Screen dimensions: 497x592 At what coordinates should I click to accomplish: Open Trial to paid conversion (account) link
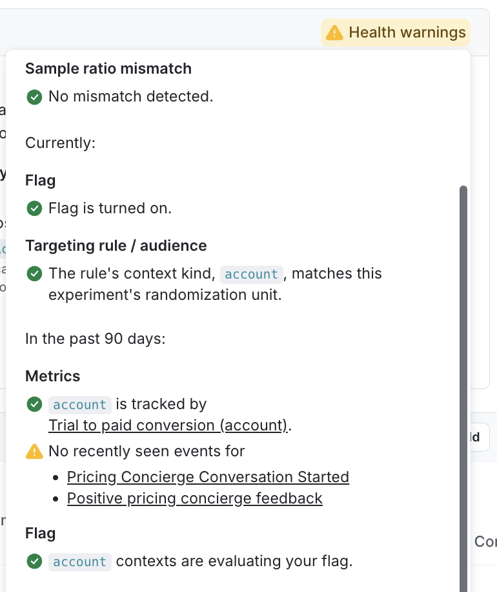168,425
